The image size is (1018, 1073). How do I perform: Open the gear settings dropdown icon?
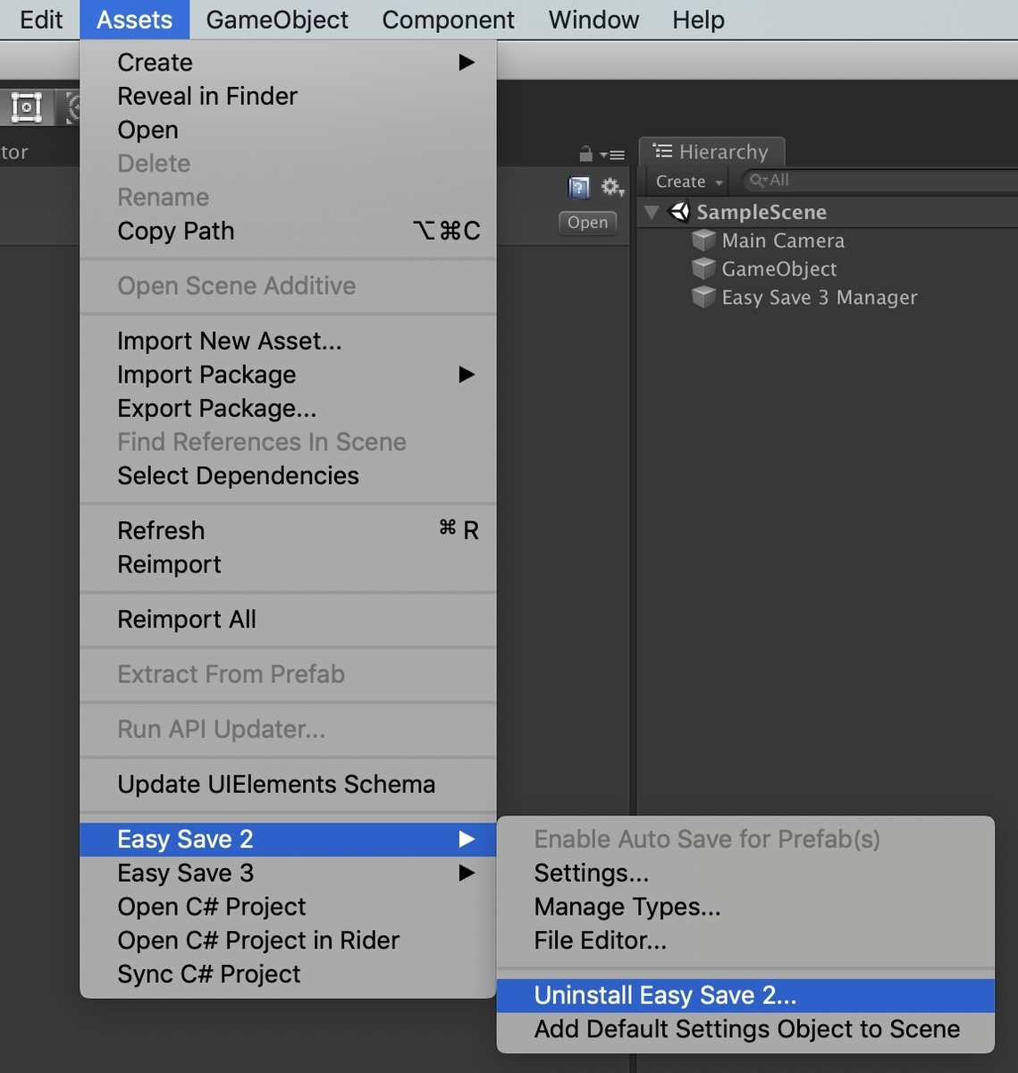pos(612,187)
